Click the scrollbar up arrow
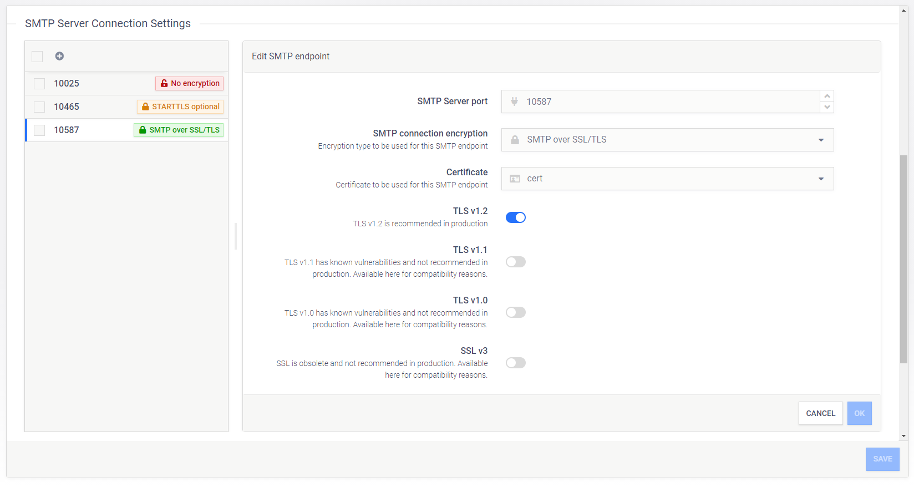The width and height of the screenshot is (914, 487). [904, 11]
